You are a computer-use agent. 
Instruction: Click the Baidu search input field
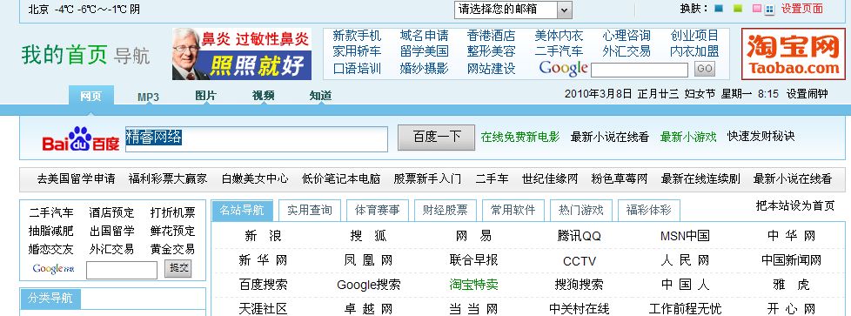click(x=256, y=139)
